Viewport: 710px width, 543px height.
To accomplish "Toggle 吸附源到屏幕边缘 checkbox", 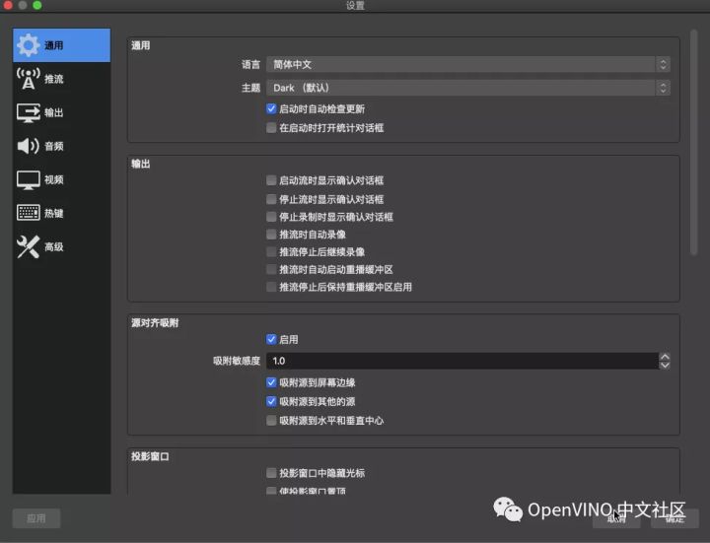I will tap(271, 382).
